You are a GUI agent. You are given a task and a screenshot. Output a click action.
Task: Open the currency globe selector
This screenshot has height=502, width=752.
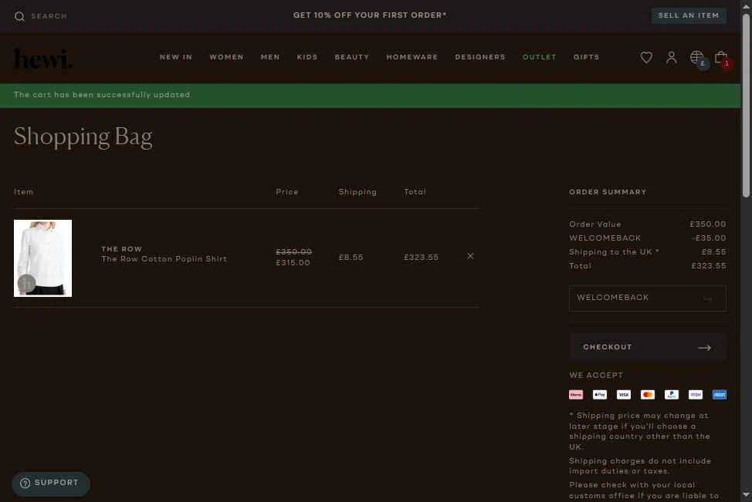pyautogui.click(x=697, y=58)
